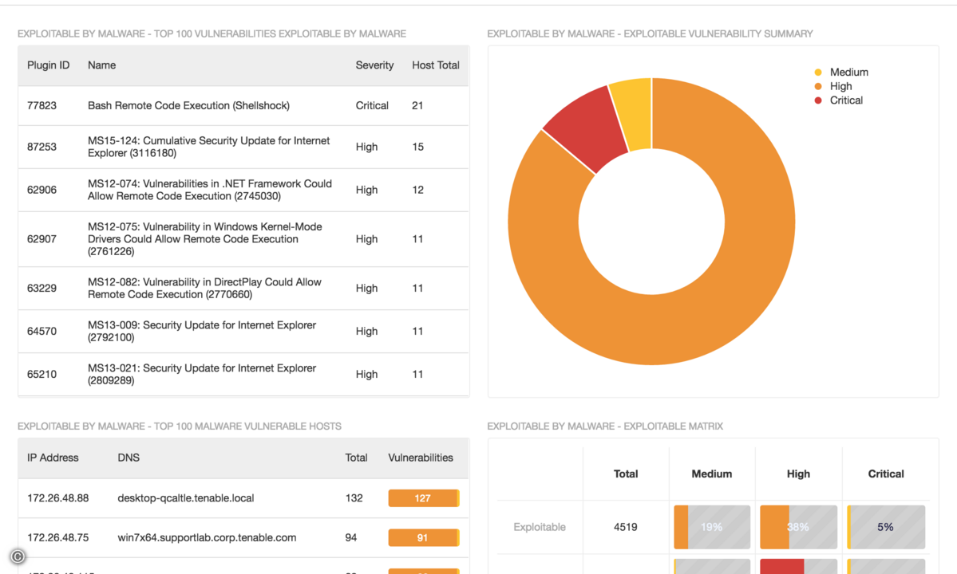Click total 94 for host 172.26.48.75

(351, 537)
